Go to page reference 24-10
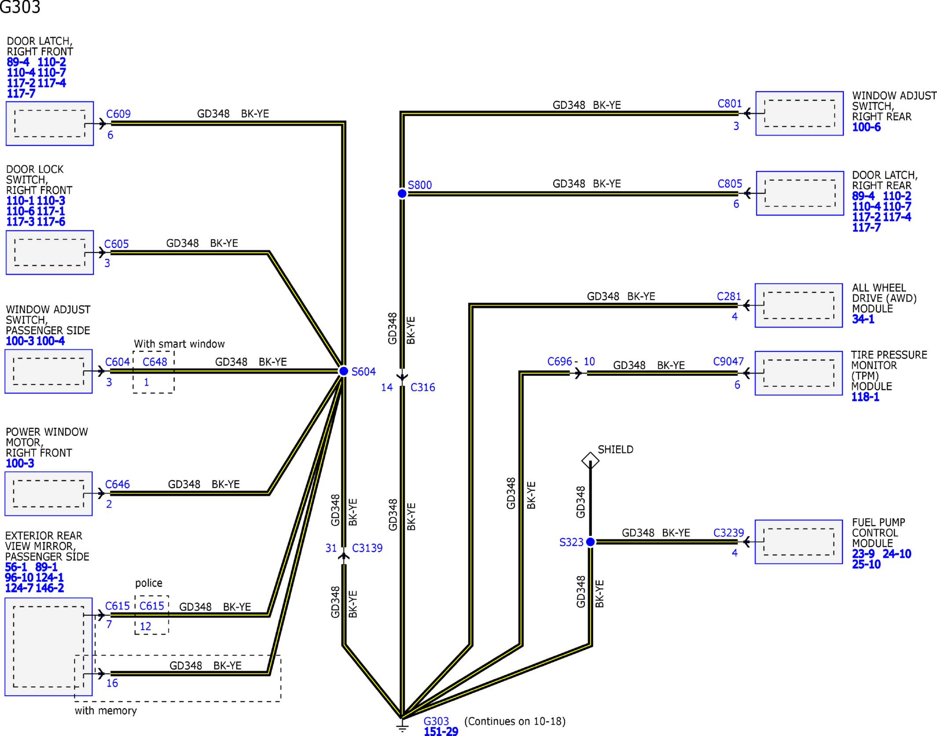Viewport: 937px width, 736px height. point(897,554)
